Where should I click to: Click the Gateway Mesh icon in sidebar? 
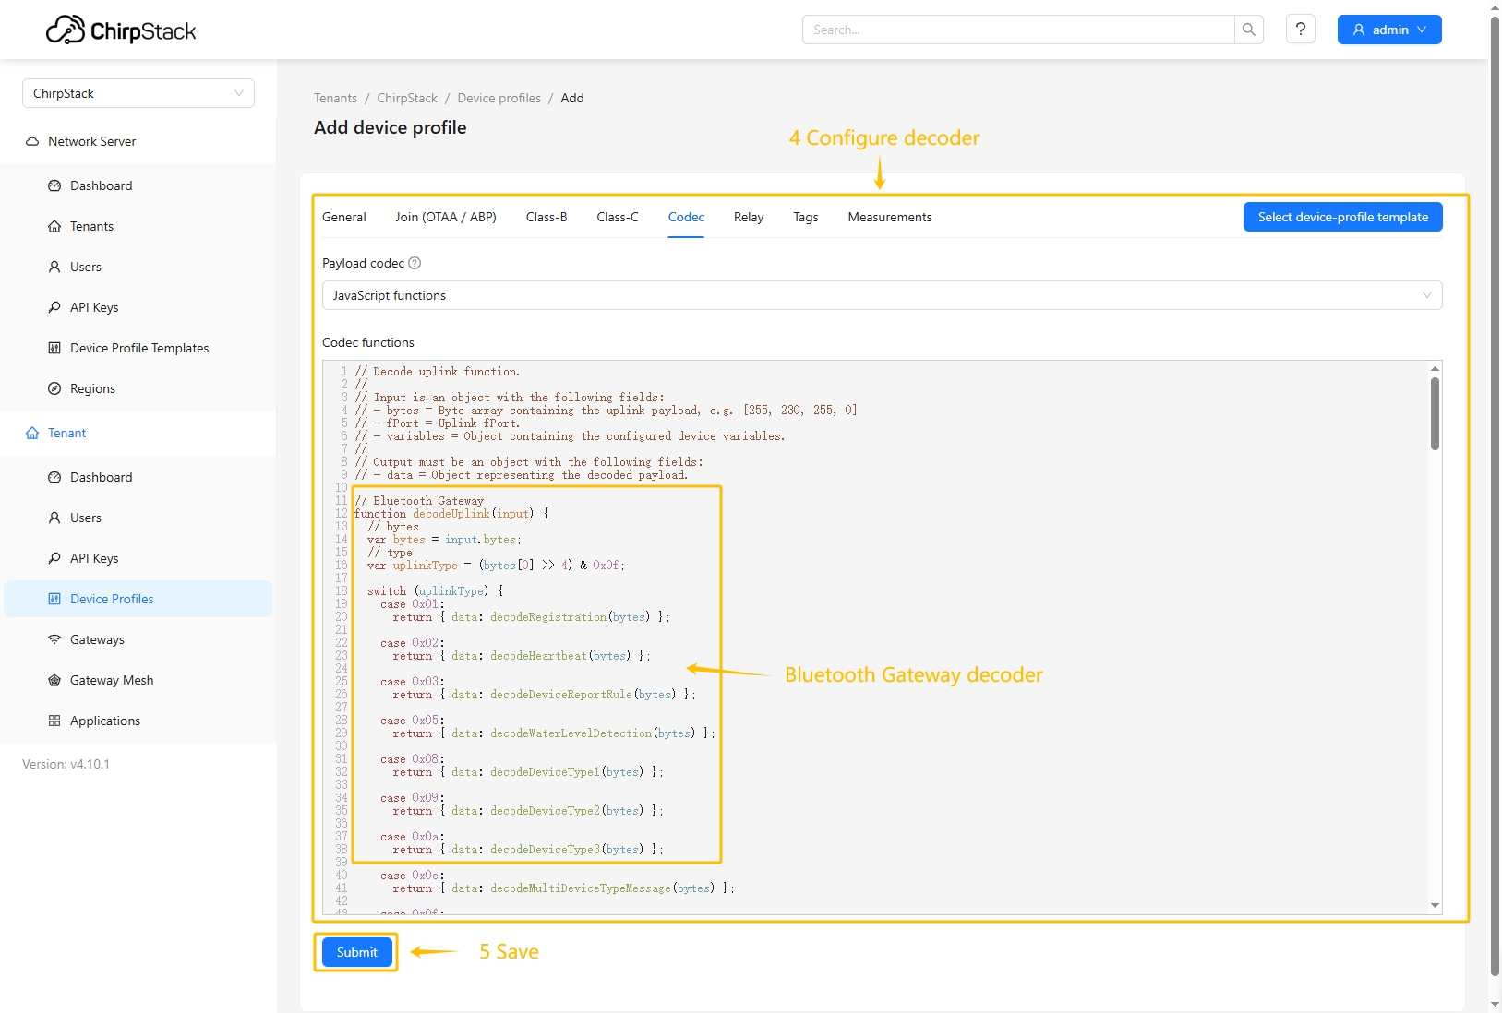tap(54, 680)
